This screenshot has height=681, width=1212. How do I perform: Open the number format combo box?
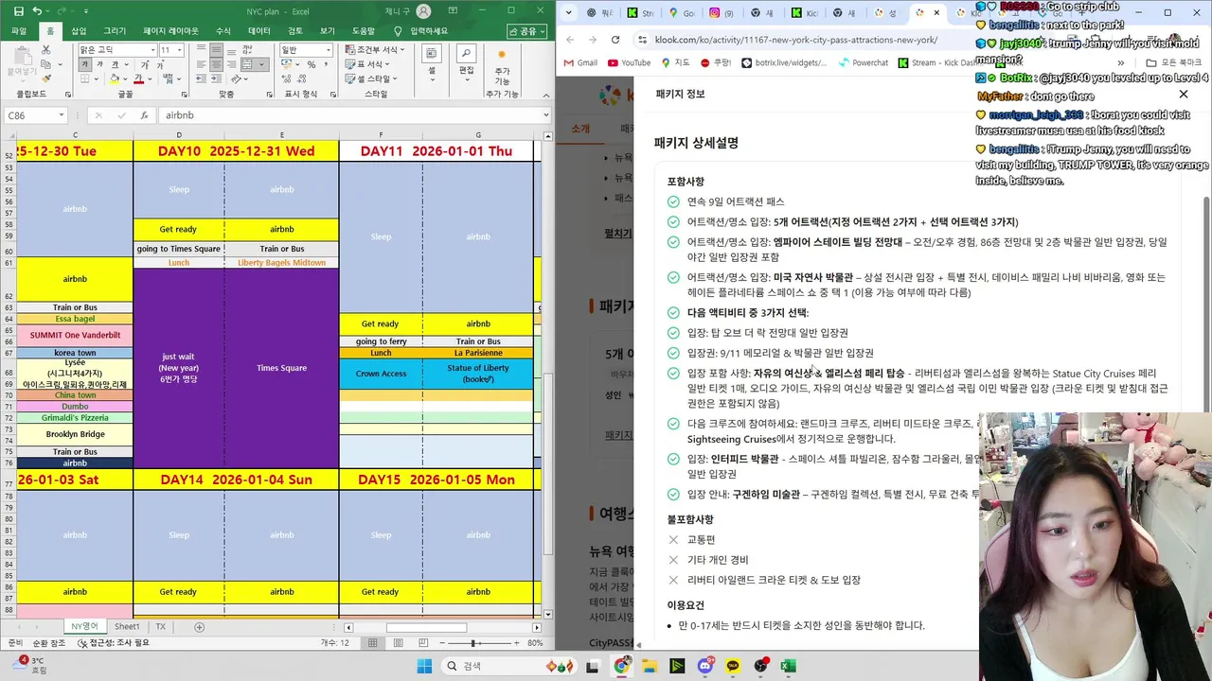(306, 49)
